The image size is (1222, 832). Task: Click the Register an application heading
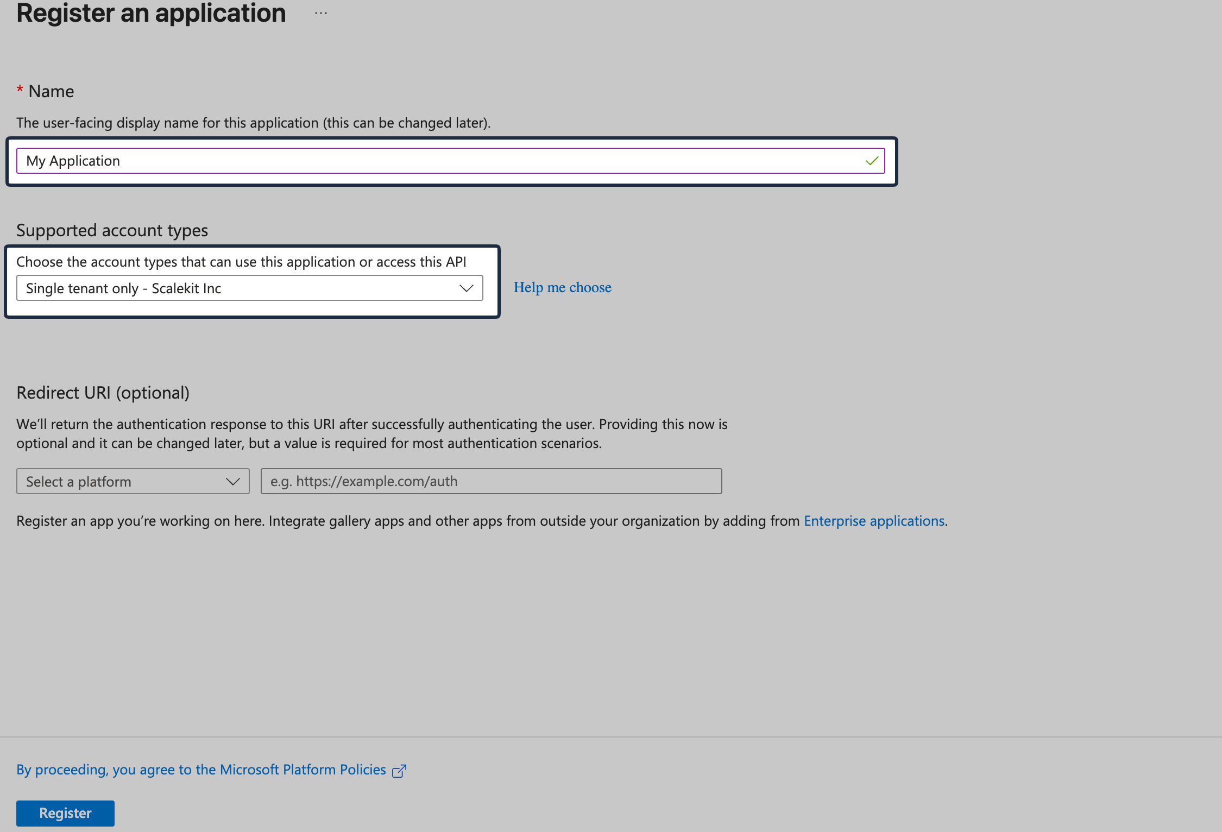click(151, 13)
